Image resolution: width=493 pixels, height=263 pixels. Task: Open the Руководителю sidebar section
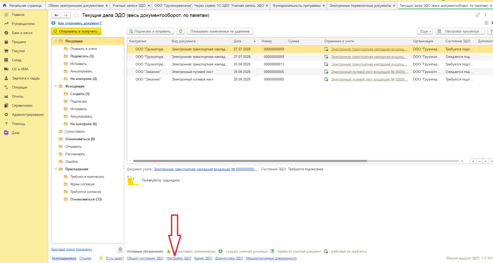point(23,24)
